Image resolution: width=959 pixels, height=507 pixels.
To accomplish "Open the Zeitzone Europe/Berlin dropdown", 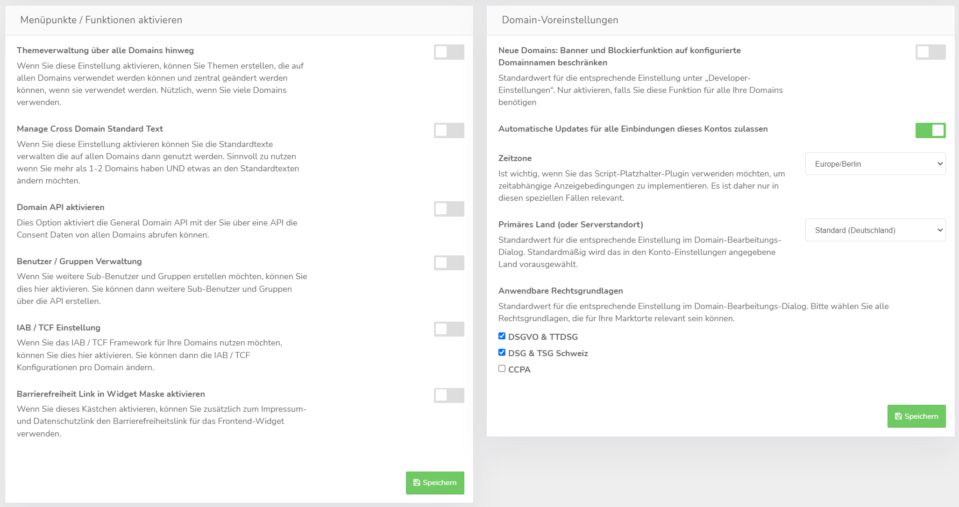I will [875, 164].
